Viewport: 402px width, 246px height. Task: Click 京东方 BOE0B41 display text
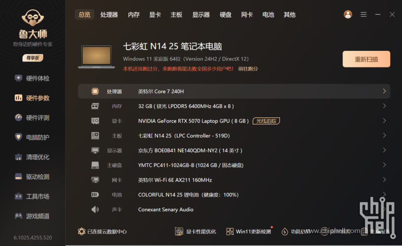tap(190, 150)
